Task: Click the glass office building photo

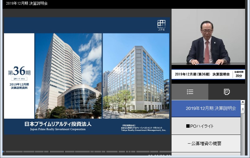Action: pos(136,76)
